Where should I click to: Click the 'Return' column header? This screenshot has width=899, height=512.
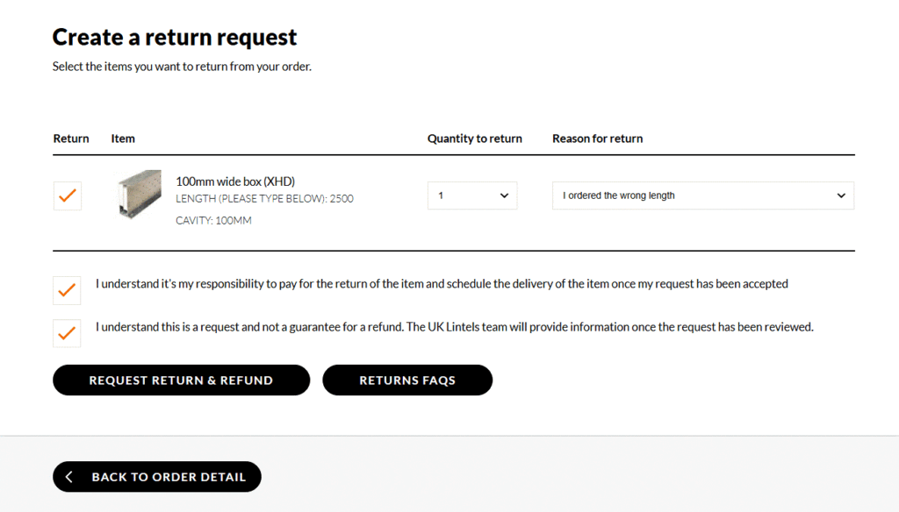(x=71, y=139)
